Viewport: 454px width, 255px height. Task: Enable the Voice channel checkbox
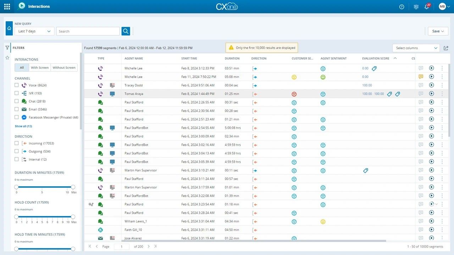coord(17,85)
